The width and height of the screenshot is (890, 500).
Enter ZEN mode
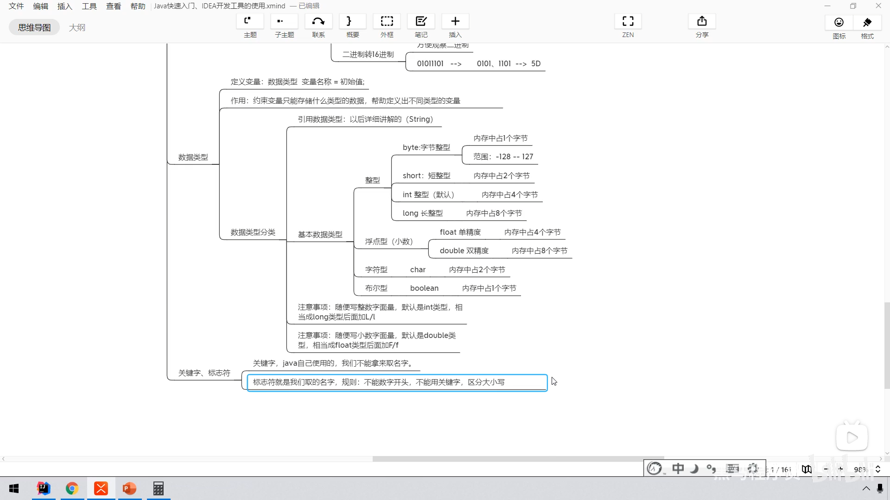tap(628, 22)
